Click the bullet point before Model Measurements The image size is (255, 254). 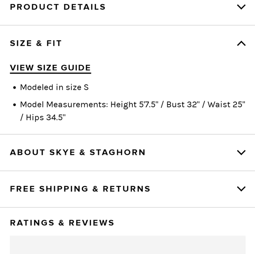tap(15, 105)
